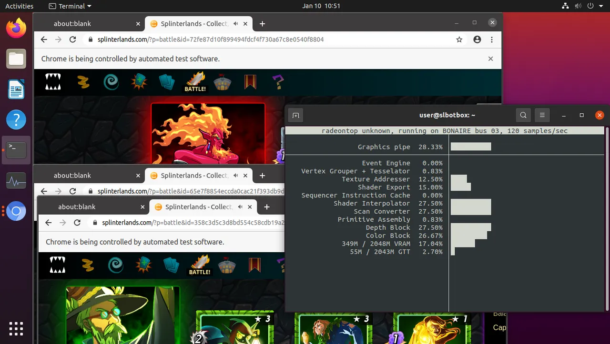Screen dimensions: 610x344
Task: Dismiss automated test infobar in the 72fe87 window
Action: point(490,59)
